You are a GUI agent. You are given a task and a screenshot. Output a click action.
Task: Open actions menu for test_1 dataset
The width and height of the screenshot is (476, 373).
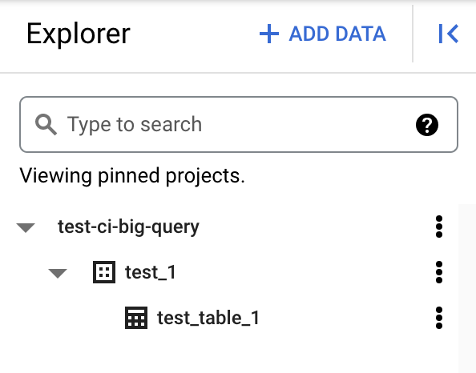438,272
